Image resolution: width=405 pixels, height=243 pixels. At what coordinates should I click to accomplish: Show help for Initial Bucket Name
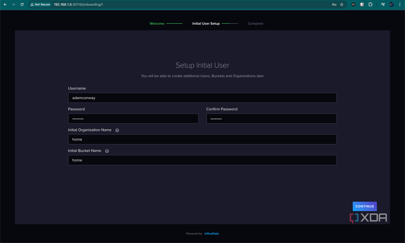(x=107, y=151)
